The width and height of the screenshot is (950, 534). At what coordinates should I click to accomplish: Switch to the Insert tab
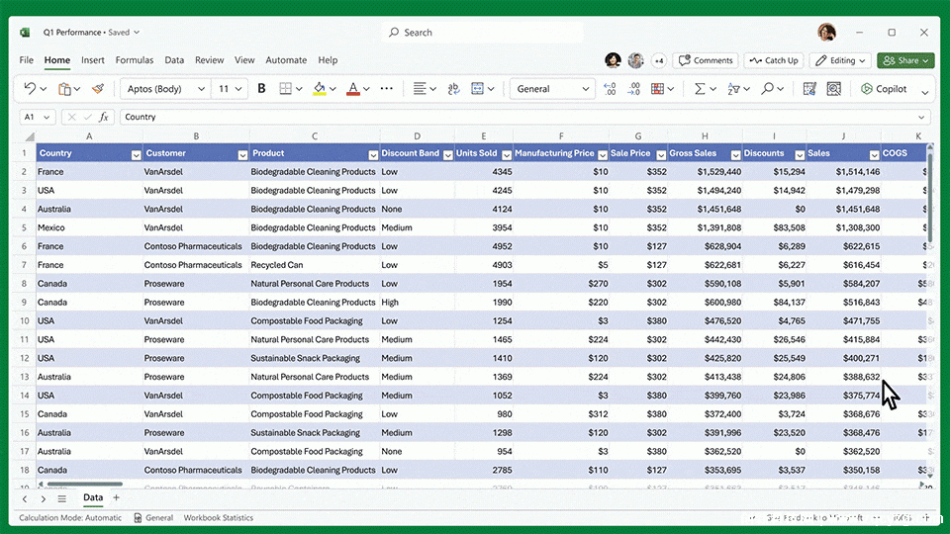tap(93, 60)
